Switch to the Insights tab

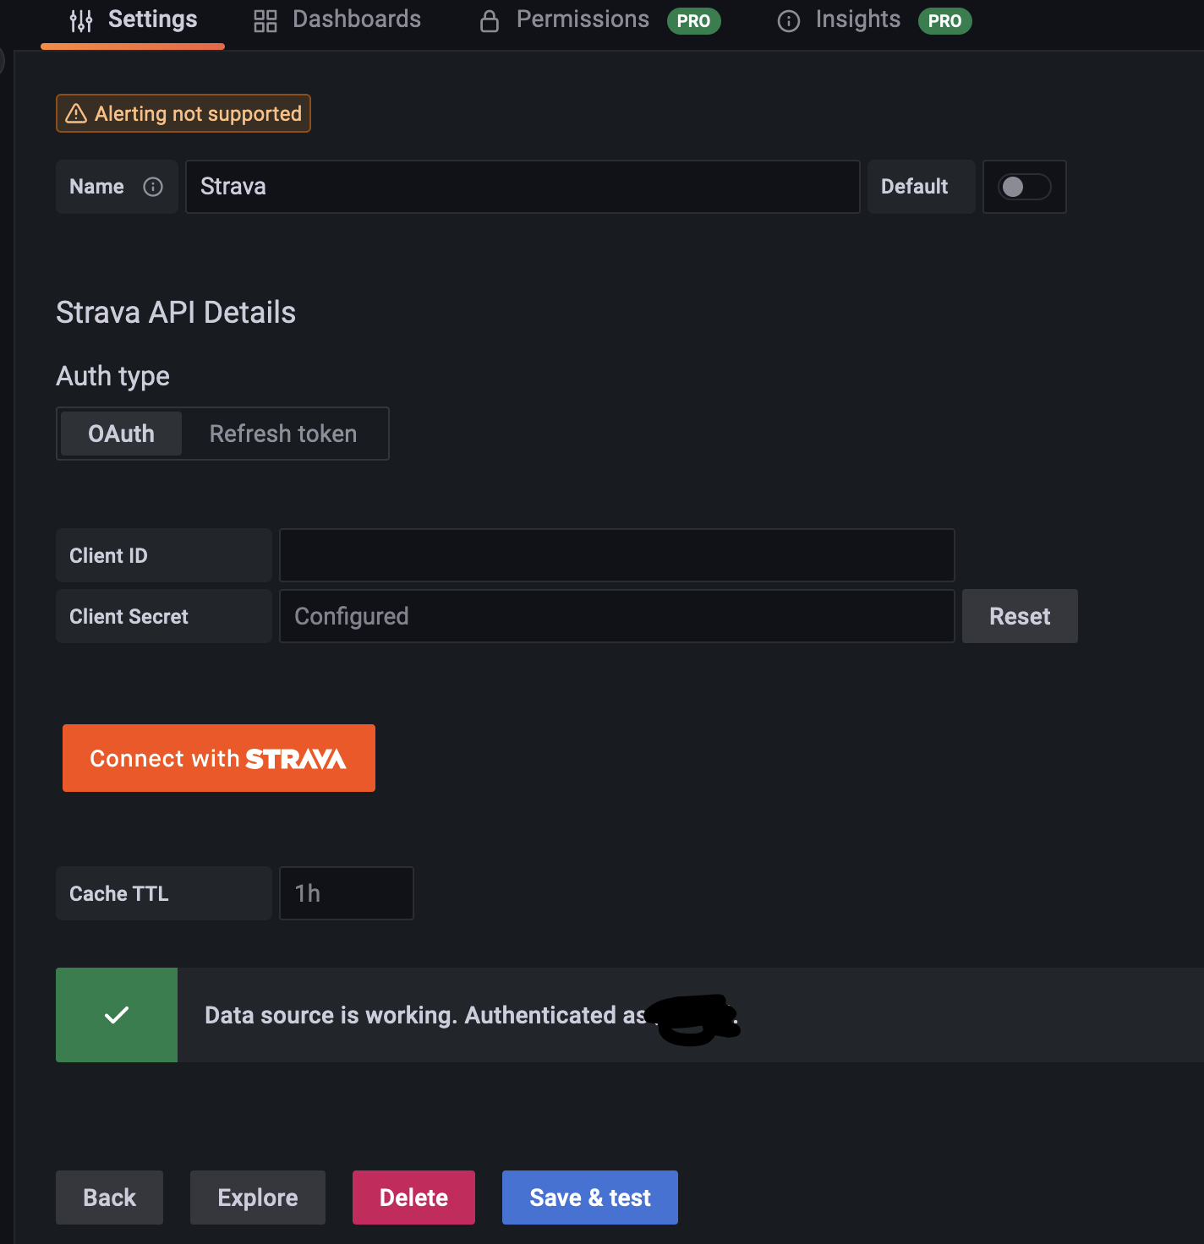[x=857, y=19]
